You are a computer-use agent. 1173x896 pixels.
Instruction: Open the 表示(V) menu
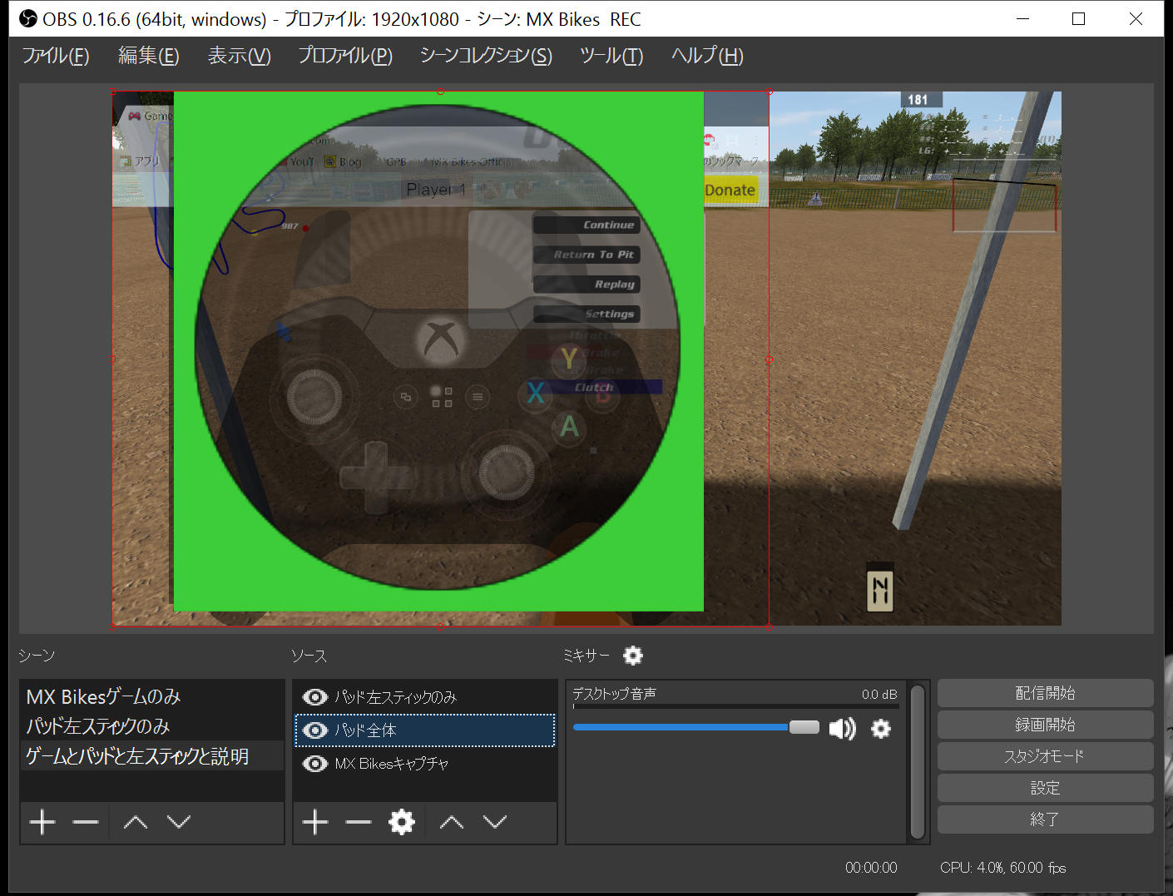(239, 56)
